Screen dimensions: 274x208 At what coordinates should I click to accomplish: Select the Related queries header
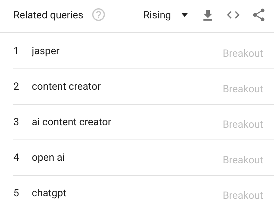coord(48,15)
